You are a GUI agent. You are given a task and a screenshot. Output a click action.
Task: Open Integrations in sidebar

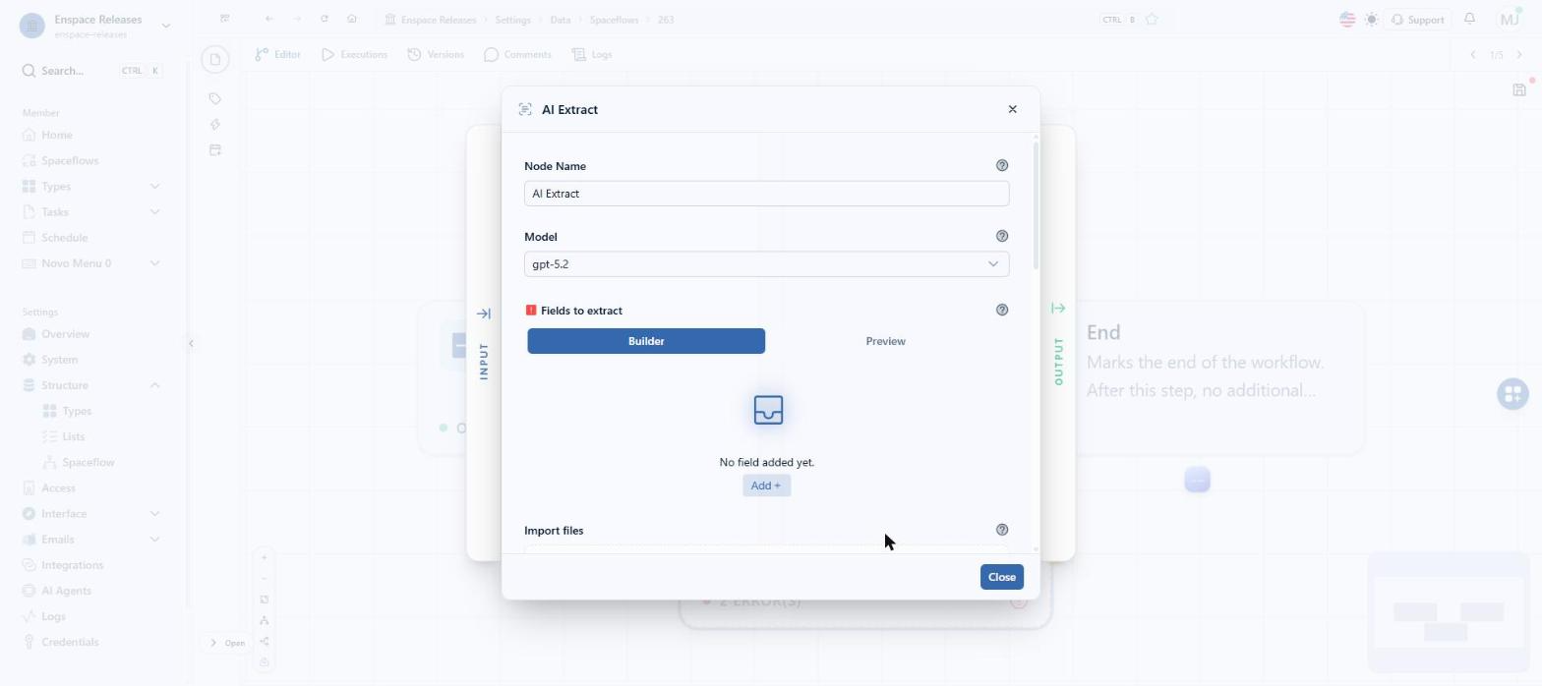(72, 565)
